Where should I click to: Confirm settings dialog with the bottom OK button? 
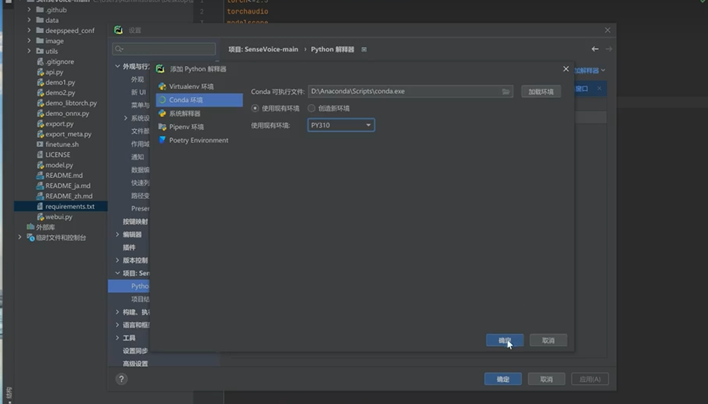click(503, 379)
